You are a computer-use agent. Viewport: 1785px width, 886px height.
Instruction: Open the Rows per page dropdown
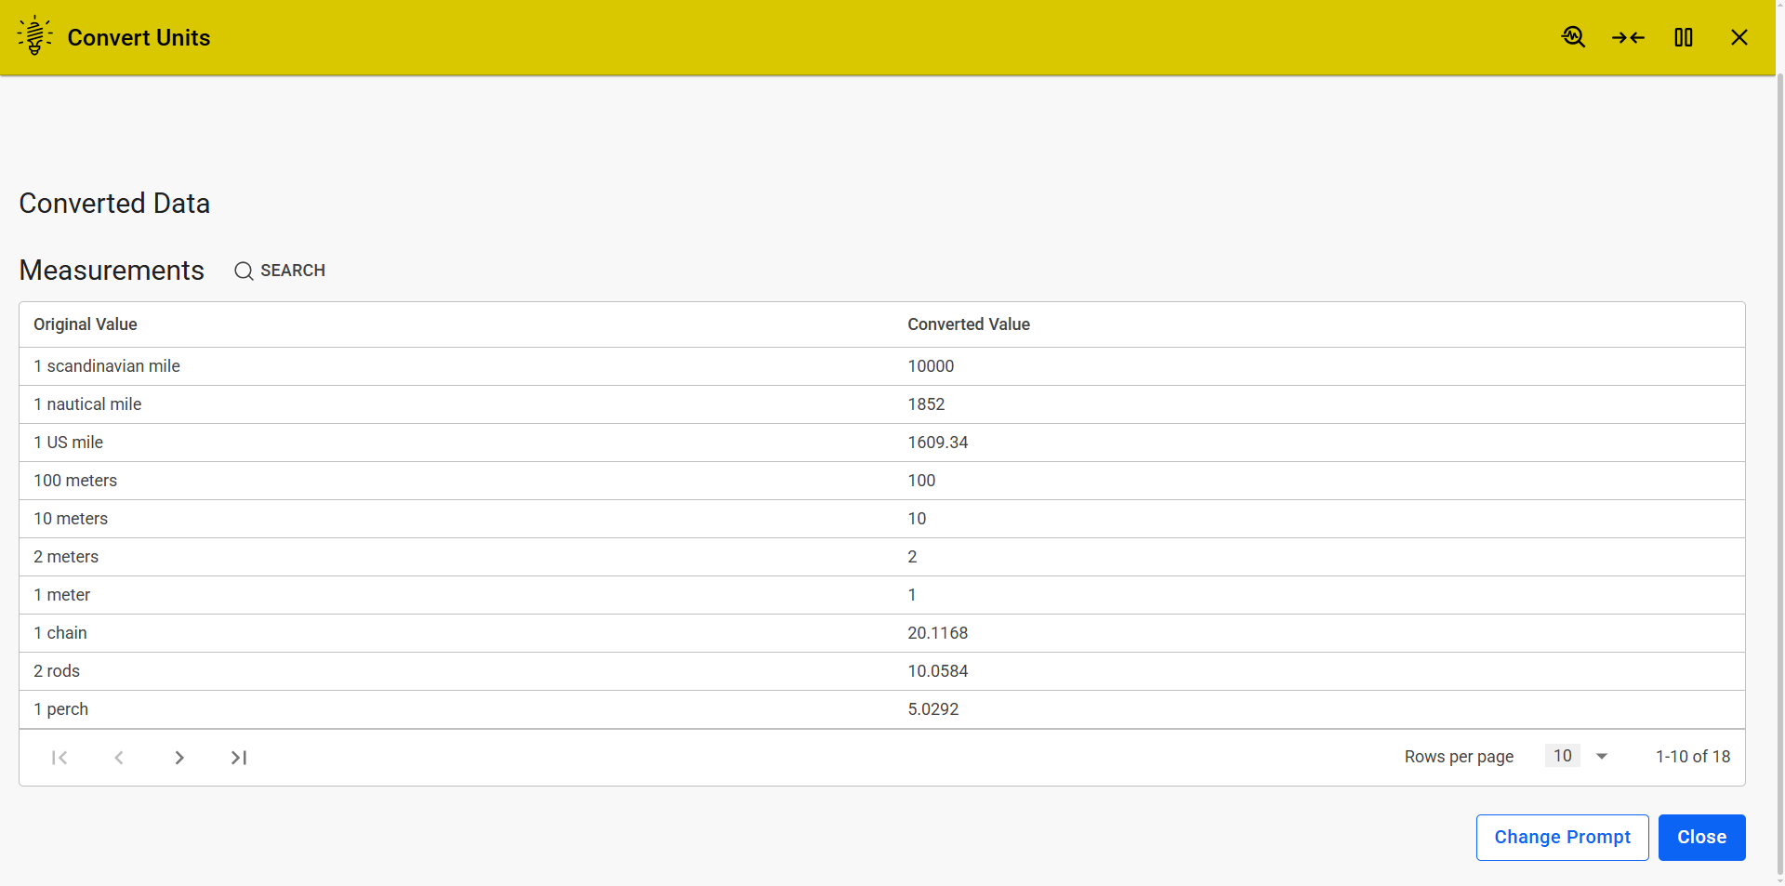click(1578, 756)
